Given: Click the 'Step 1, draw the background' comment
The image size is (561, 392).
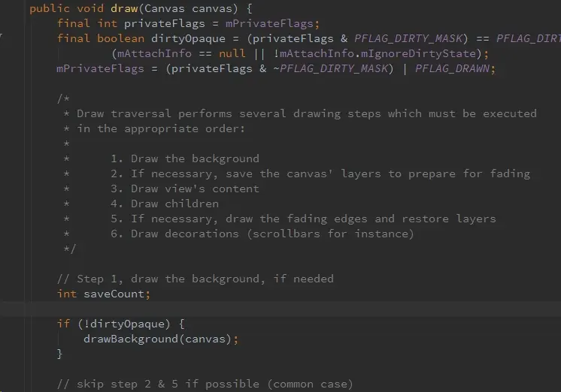Looking at the screenshot, I should [196, 279].
